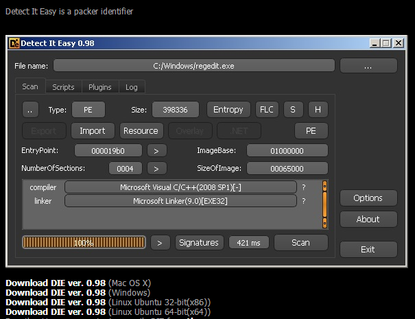Click the results scrollbar up arrow
The image size is (415, 319).
click(x=324, y=186)
